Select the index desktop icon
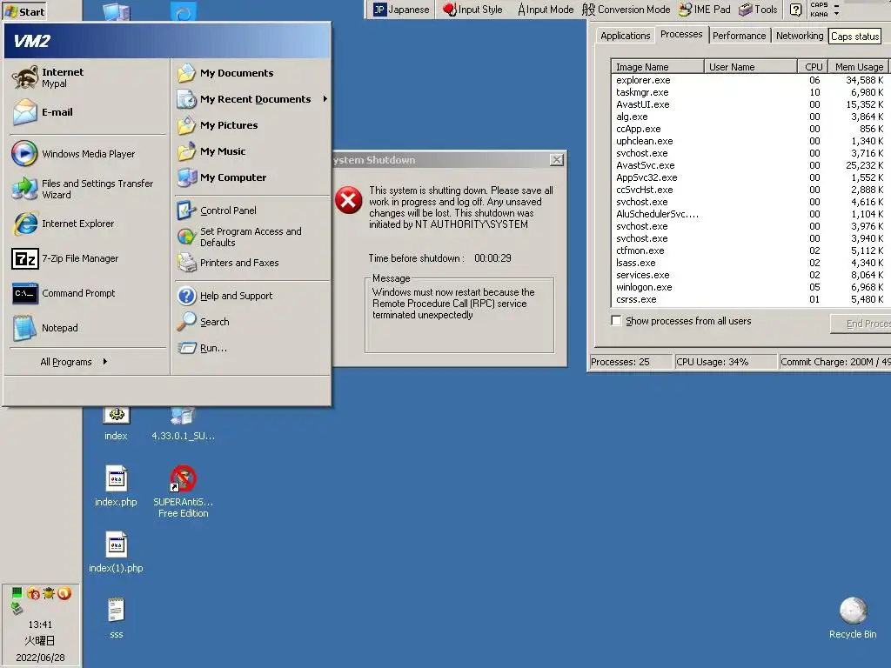891x668 pixels. coord(116,424)
